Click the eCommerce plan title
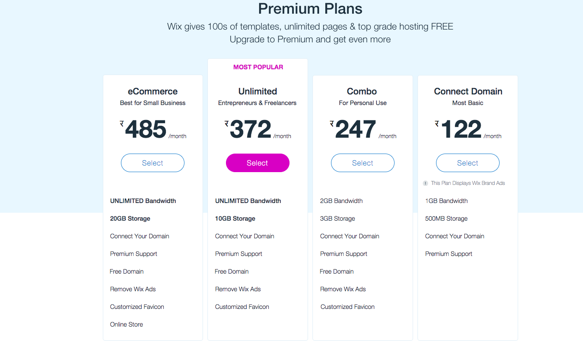 153,91
